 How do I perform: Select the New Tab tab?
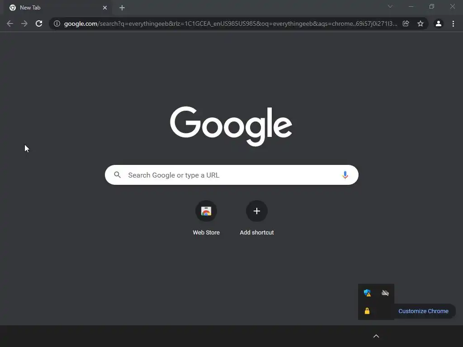point(57,8)
